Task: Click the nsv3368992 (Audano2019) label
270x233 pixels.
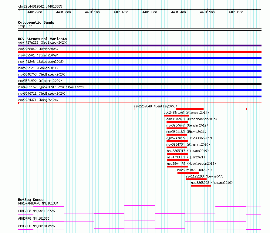Action: tap(212, 183)
